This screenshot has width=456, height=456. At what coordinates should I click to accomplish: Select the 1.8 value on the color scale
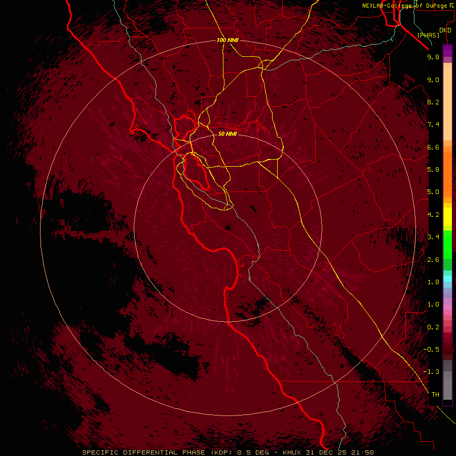tap(433, 282)
